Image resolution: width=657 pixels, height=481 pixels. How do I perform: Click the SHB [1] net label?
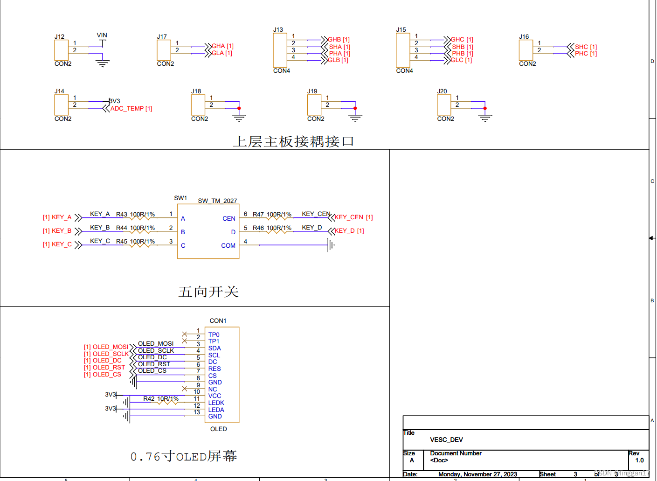463,47
